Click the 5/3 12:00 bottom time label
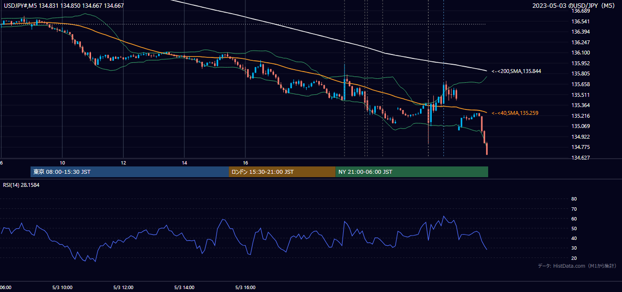This screenshot has width=622, height=292. (123, 287)
